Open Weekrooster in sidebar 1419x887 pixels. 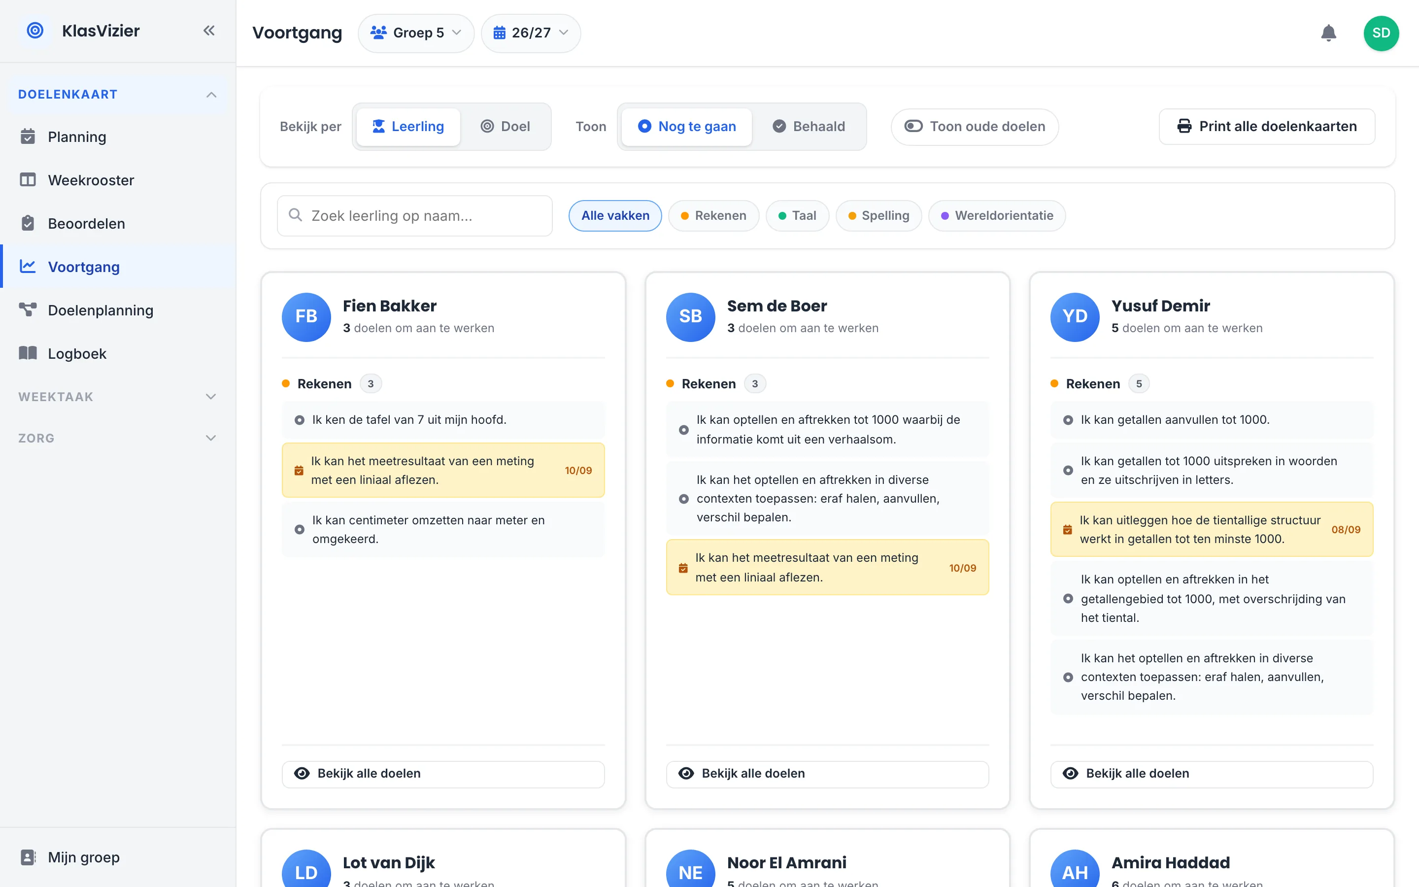(117, 180)
